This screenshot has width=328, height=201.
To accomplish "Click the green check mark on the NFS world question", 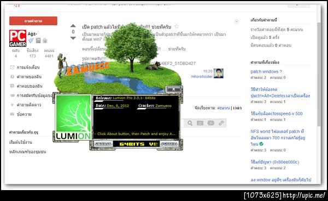I will pyautogui.click(x=261, y=144).
